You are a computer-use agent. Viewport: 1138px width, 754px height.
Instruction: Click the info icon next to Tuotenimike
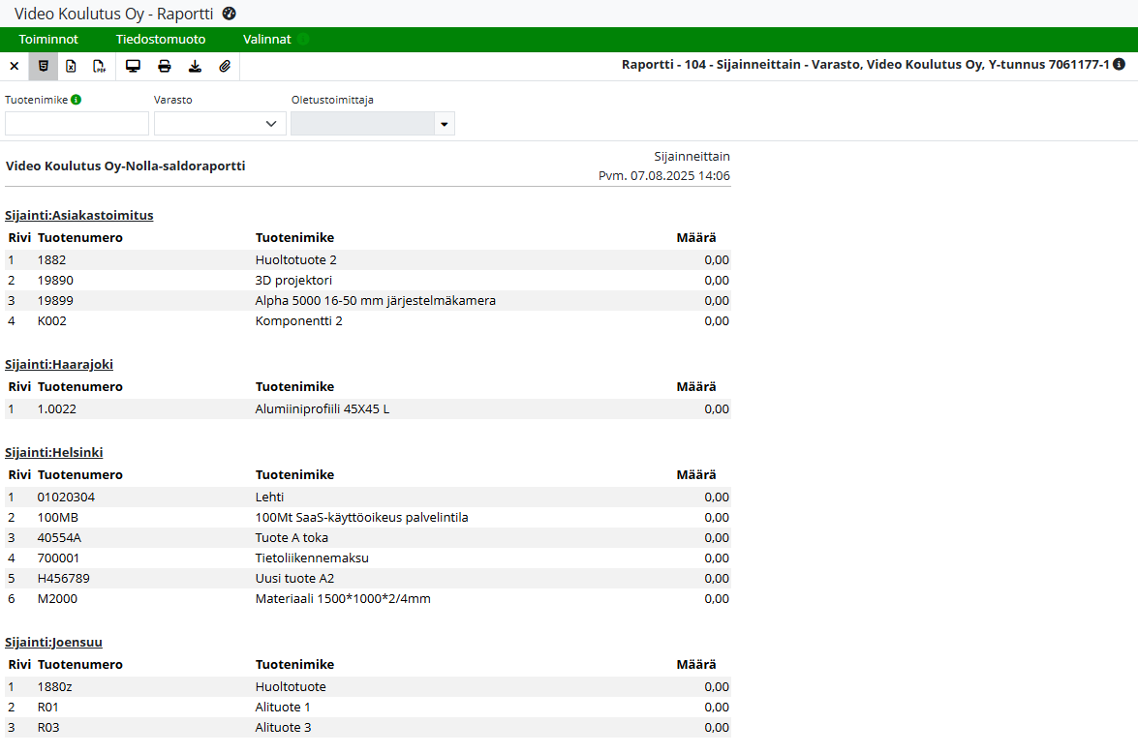point(77,99)
